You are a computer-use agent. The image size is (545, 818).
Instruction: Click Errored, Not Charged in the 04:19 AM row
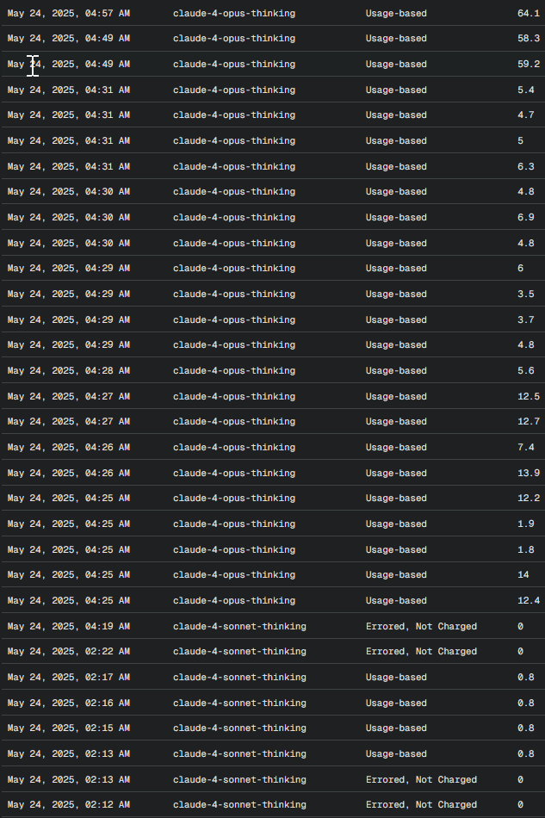(x=421, y=626)
